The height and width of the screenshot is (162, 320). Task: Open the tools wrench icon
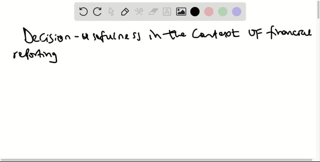pyautogui.click(x=139, y=12)
